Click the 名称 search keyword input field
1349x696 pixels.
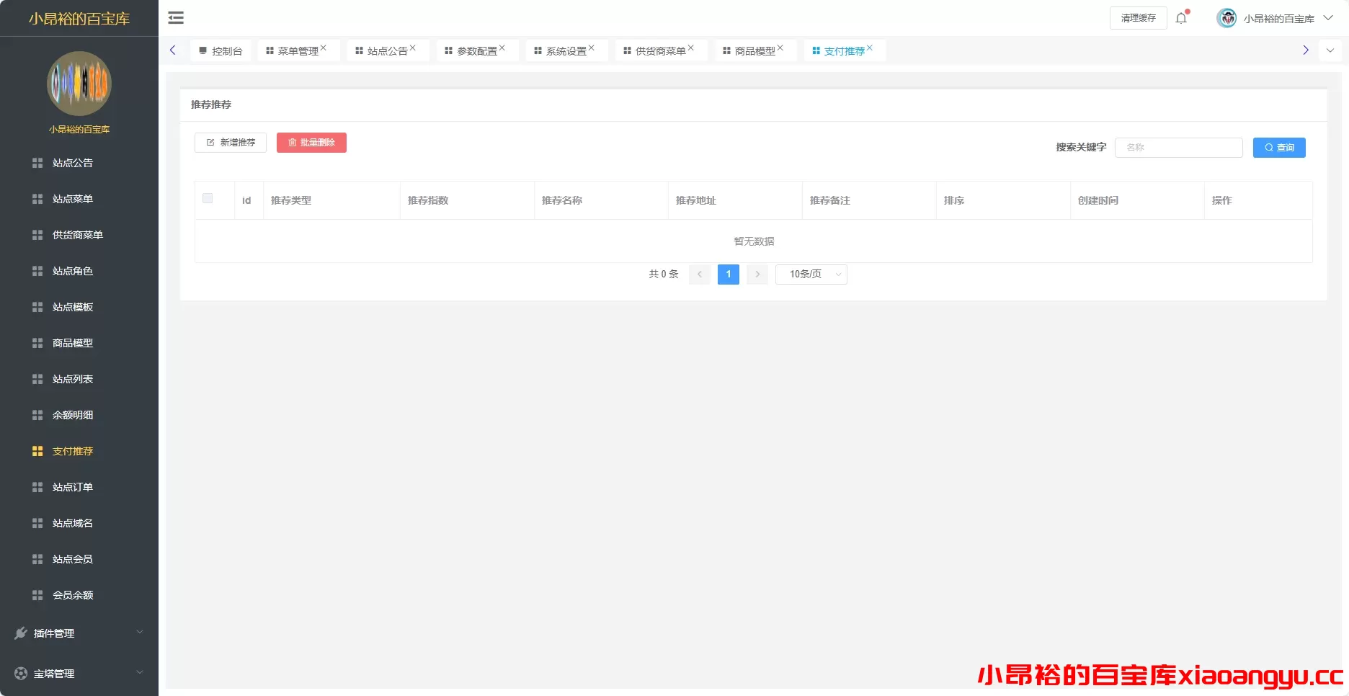[1178, 147]
